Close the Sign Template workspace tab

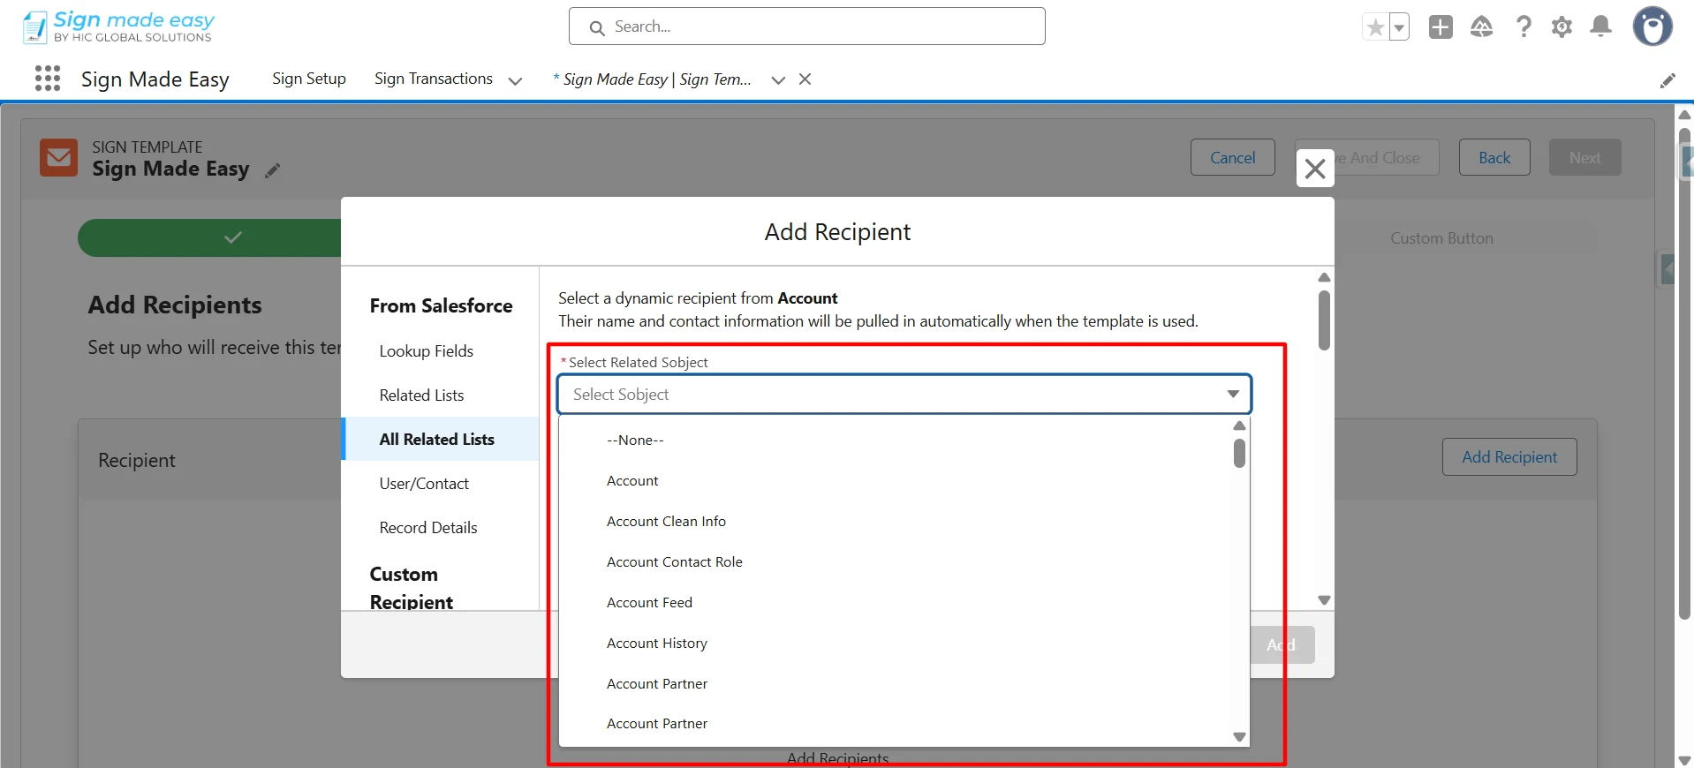point(805,79)
